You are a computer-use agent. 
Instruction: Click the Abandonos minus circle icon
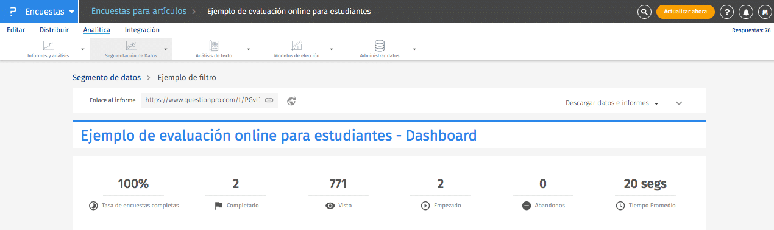pos(526,206)
